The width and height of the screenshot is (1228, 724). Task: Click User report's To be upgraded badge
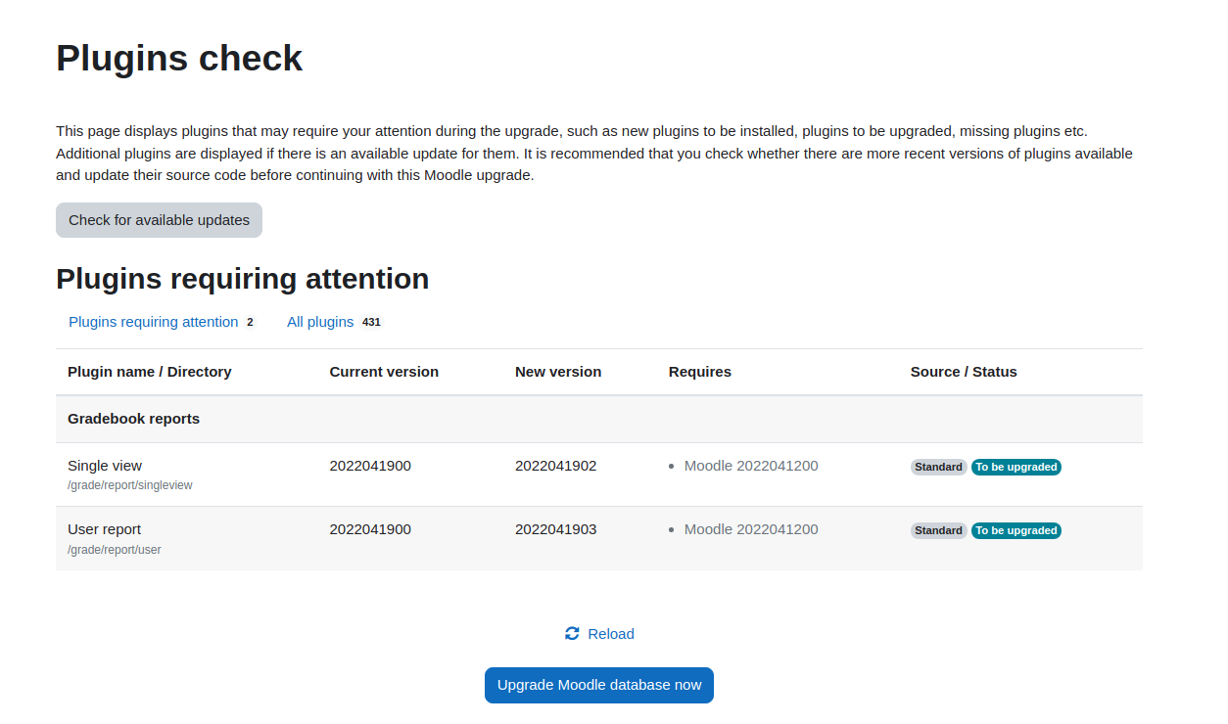click(x=1016, y=530)
